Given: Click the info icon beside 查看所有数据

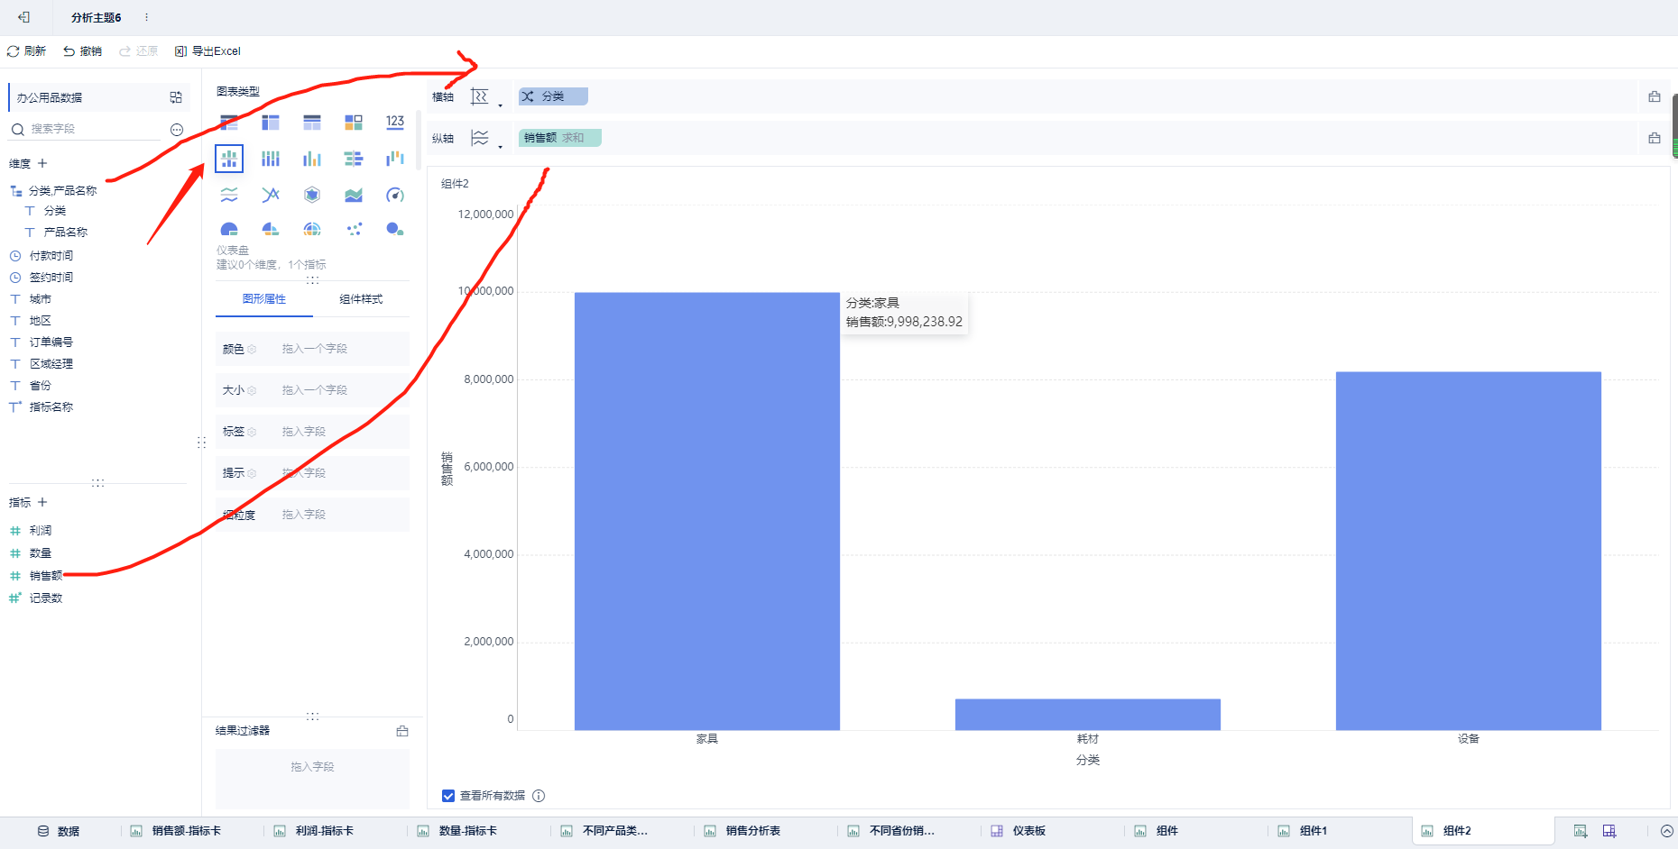Looking at the screenshot, I should (x=539, y=796).
